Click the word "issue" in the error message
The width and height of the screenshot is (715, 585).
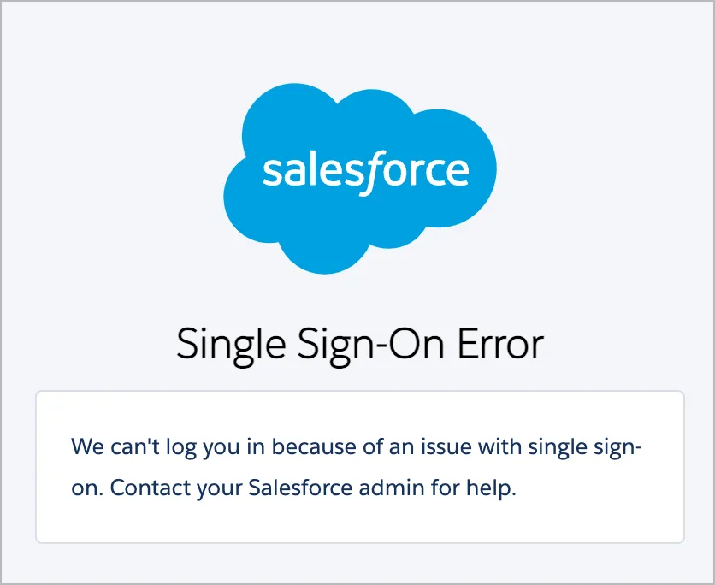click(x=418, y=446)
